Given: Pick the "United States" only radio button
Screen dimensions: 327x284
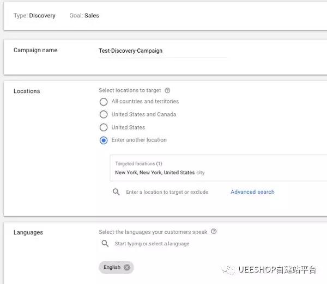Looking at the screenshot, I should tap(104, 127).
